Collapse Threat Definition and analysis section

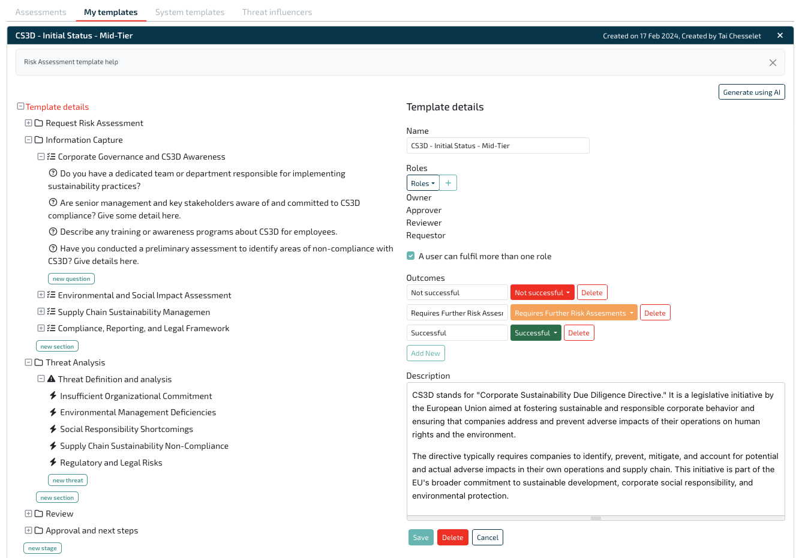coord(41,379)
